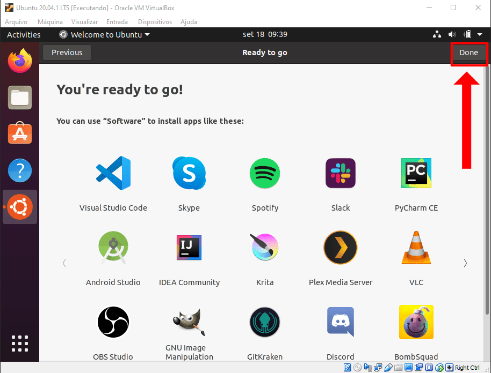Open the Plex Media Server icon
This screenshot has height=373, width=491.
click(341, 248)
